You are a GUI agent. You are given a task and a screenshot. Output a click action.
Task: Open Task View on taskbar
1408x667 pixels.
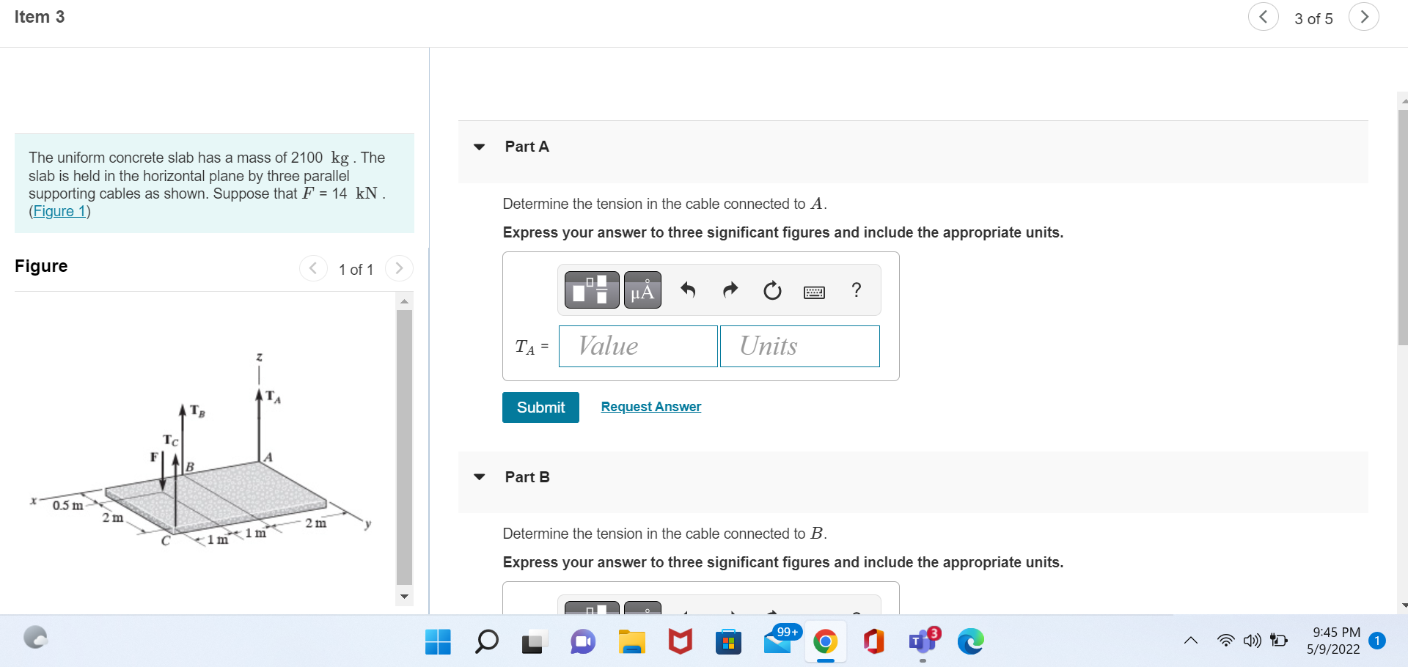534,642
